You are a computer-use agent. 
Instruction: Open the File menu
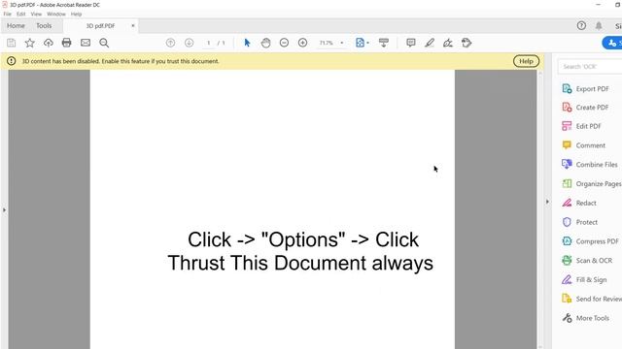[x=8, y=14]
